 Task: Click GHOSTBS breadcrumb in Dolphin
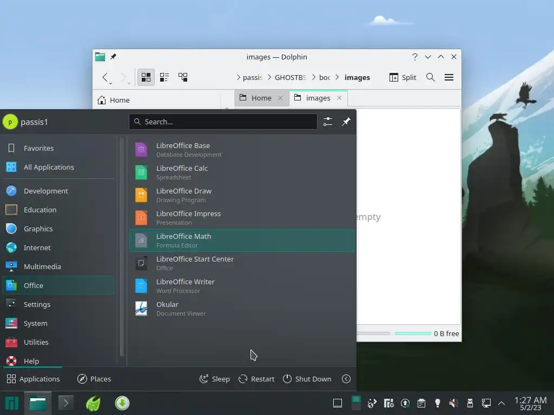pos(291,77)
